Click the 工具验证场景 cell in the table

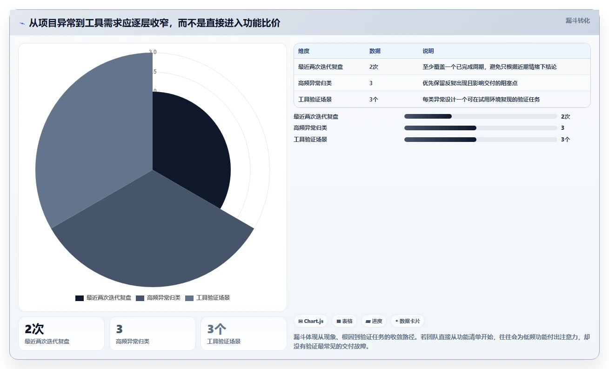click(315, 100)
